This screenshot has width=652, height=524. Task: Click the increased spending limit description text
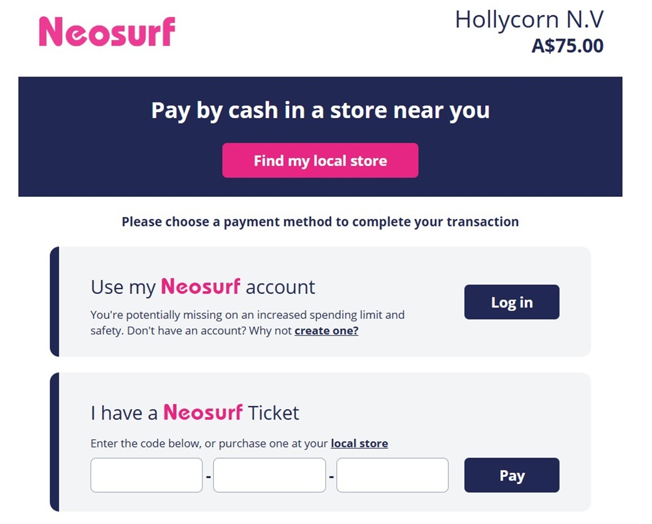tap(247, 322)
